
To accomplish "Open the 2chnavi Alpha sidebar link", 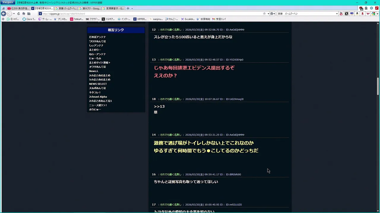I will 98,97.
